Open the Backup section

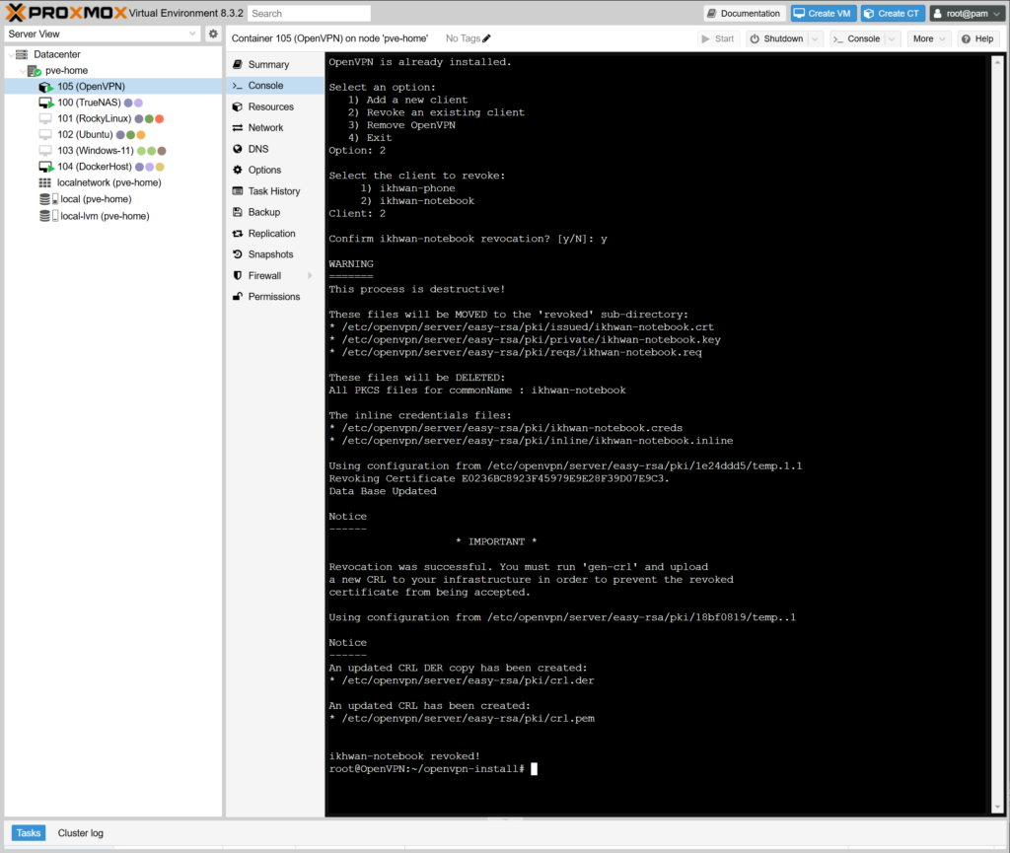click(x=263, y=212)
